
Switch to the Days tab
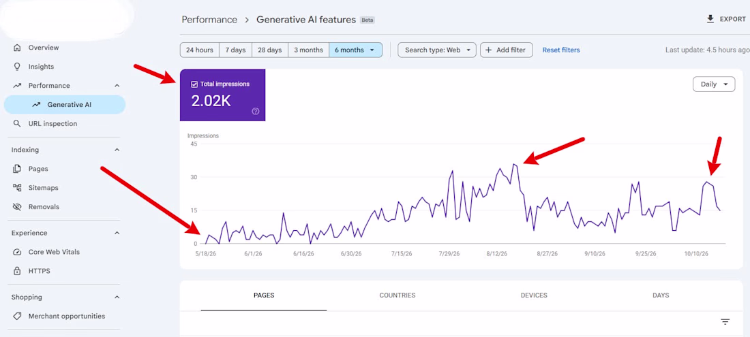point(661,295)
